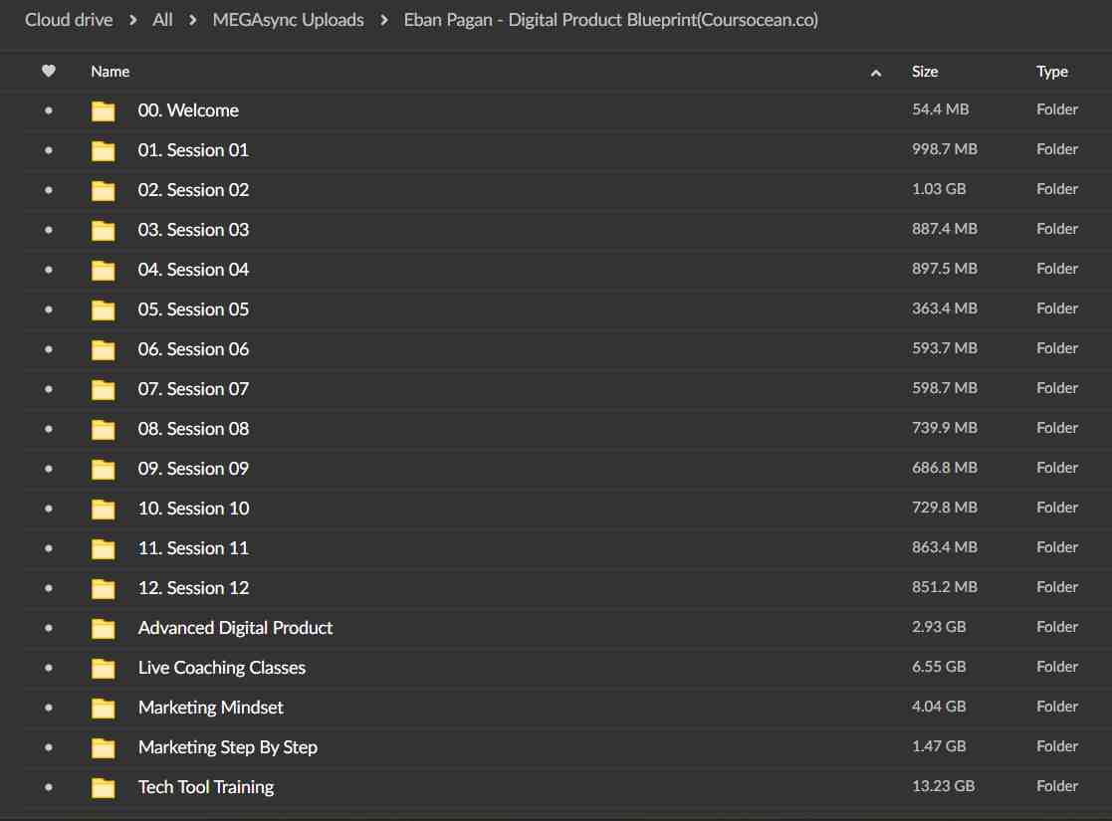Select the 08. Session 08 folder name
Screen dimensions: 1112x821
[193, 429]
